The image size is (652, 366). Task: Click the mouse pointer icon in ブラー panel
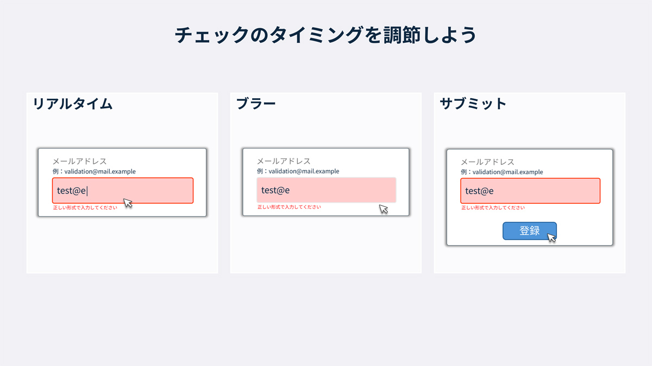tap(384, 209)
